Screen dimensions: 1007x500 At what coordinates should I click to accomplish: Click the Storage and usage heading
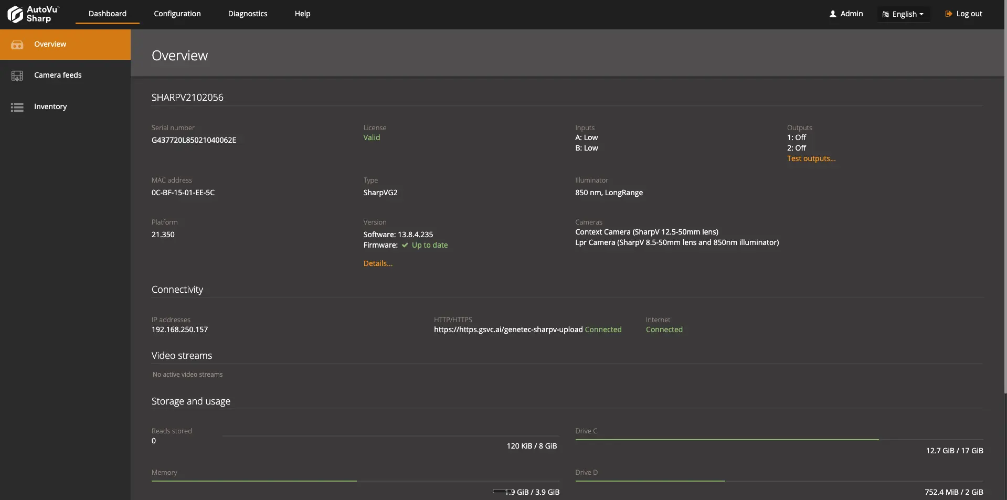click(191, 401)
